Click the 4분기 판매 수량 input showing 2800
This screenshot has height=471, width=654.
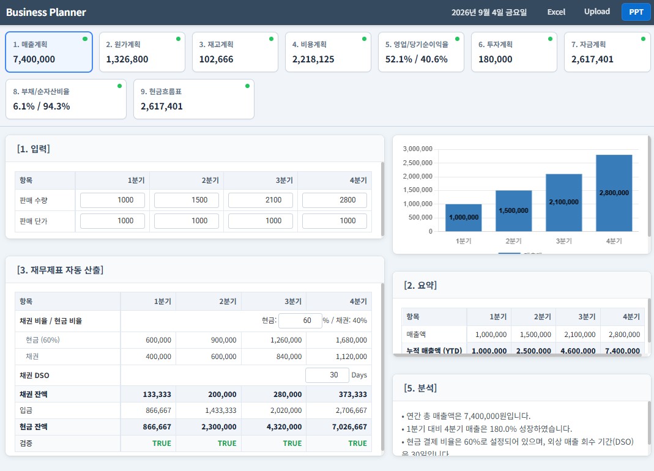[x=335, y=200]
